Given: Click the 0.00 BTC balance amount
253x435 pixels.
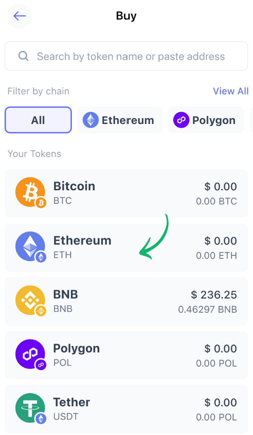Looking at the screenshot, I should point(216,201).
